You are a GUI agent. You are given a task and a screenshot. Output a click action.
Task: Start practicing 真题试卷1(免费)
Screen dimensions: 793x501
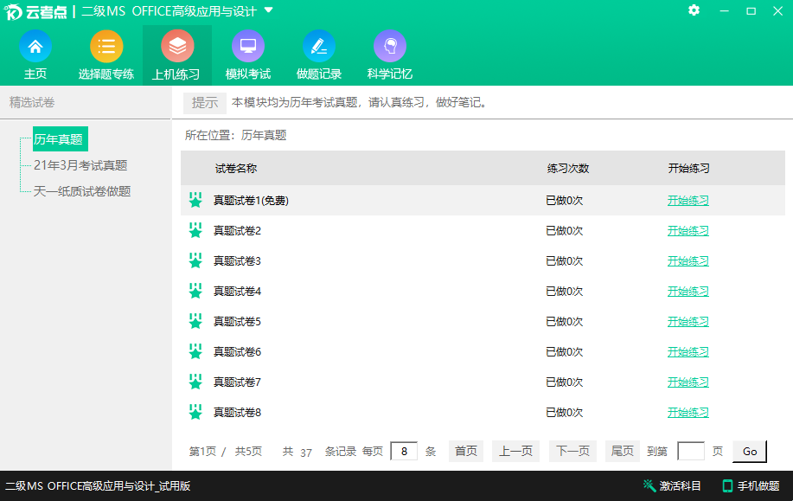coord(687,200)
